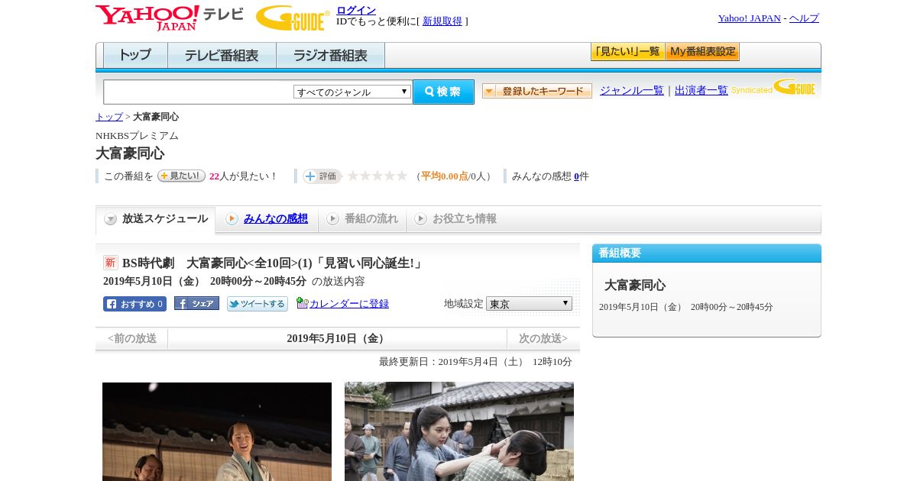
Task: Click the calendar icon beside カレンダーに登録
Action: click(302, 303)
